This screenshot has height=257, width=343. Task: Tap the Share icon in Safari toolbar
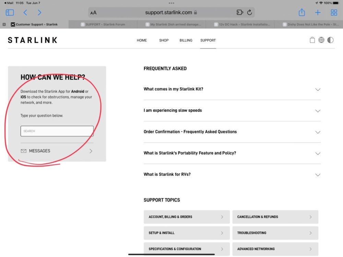click(301, 13)
